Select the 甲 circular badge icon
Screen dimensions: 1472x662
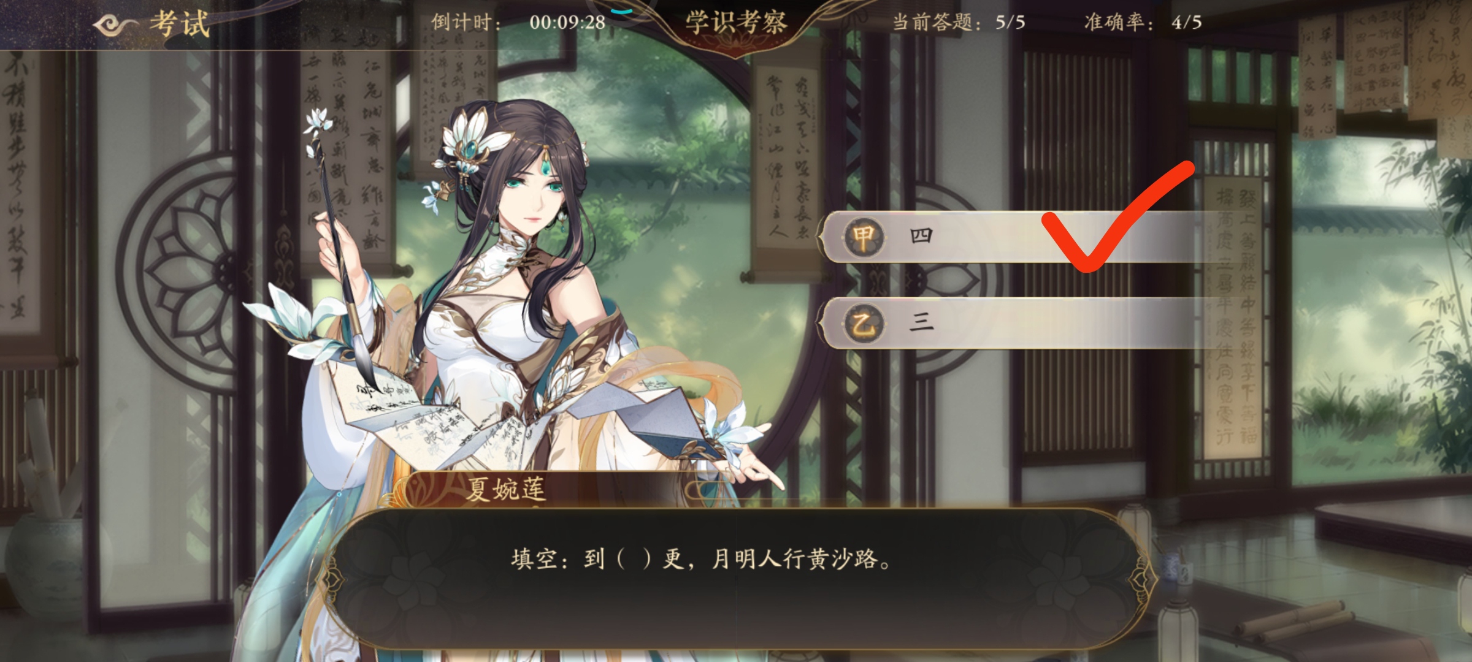pyautogui.click(x=864, y=237)
